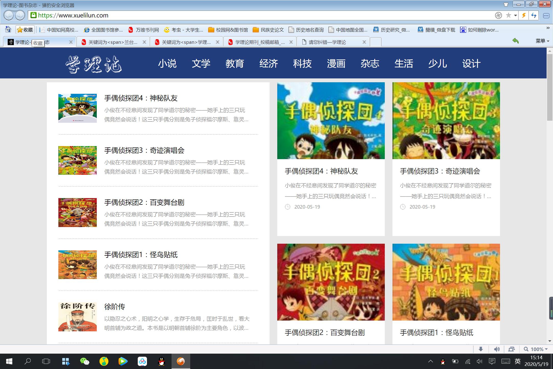The width and height of the screenshot is (553, 369).
Task: Open the 徐阶传 book link
Action: point(115,307)
